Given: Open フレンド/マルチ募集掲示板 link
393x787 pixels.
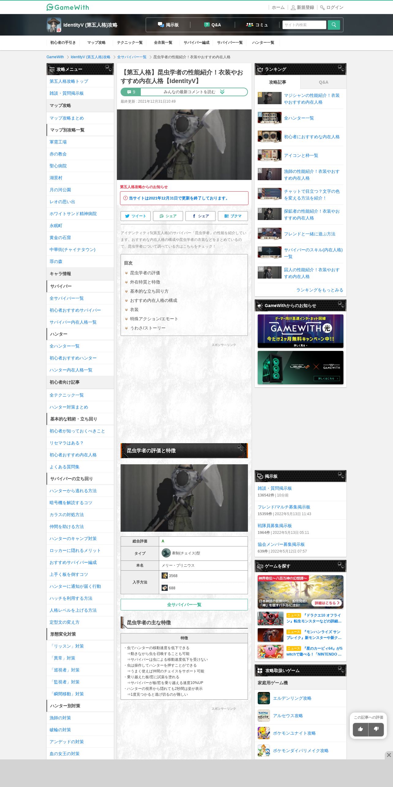Looking at the screenshot, I should coord(284,507).
